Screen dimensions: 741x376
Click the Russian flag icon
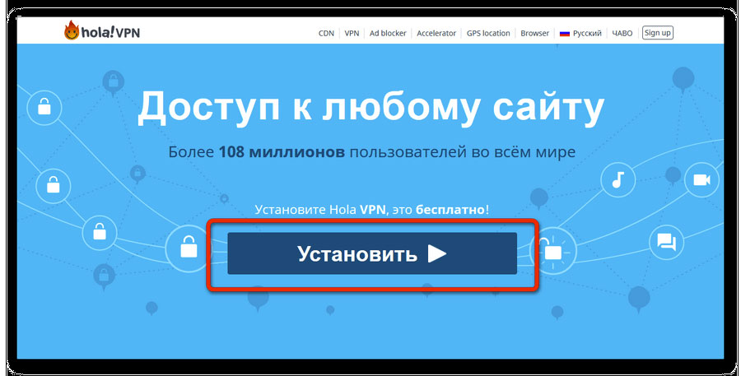(x=565, y=34)
